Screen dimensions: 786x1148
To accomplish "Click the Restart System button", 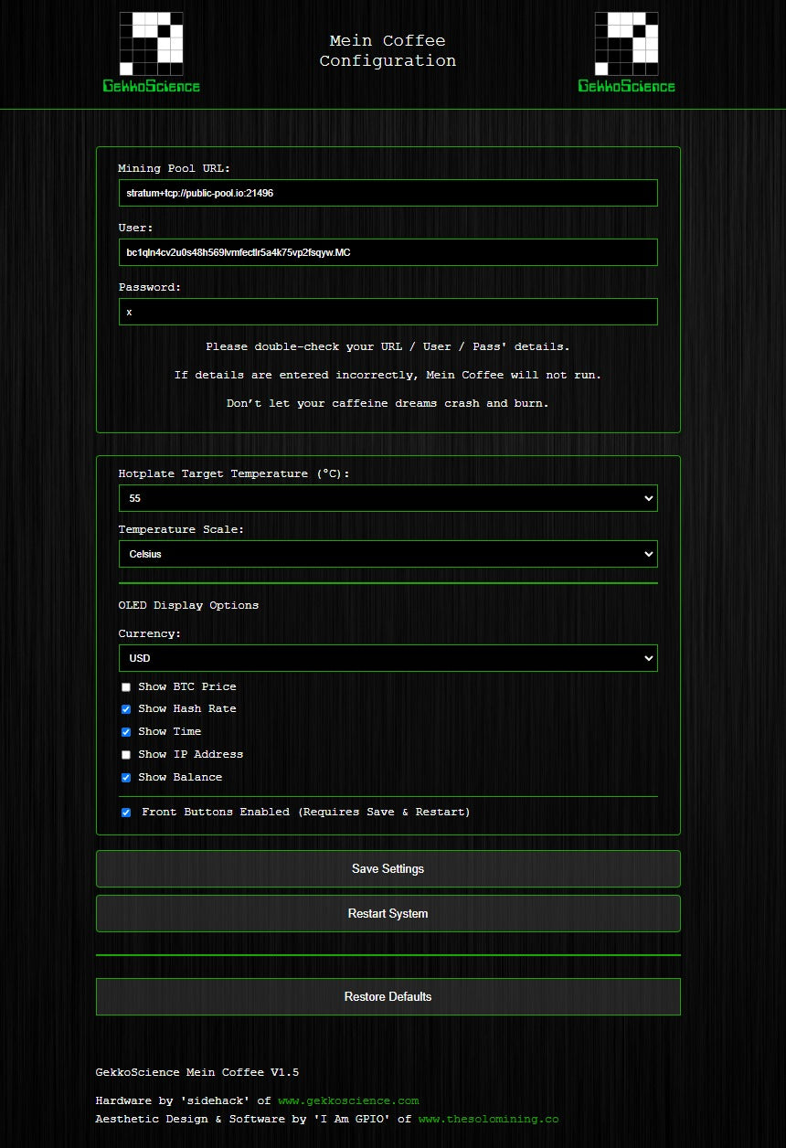I will click(x=388, y=914).
